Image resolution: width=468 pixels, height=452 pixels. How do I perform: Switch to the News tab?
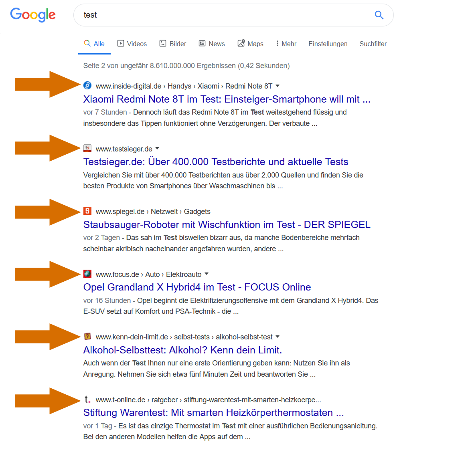pyautogui.click(x=212, y=44)
